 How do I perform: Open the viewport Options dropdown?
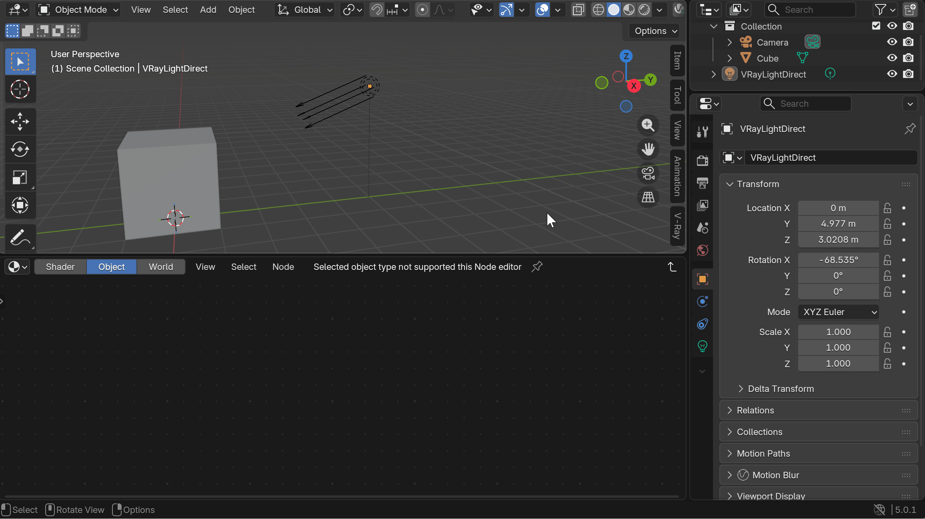[x=655, y=31]
